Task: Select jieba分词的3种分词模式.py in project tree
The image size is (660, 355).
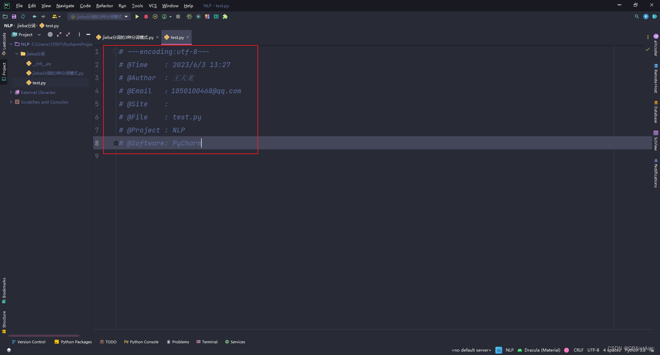Action: pyautogui.click(x=55, y=73)
